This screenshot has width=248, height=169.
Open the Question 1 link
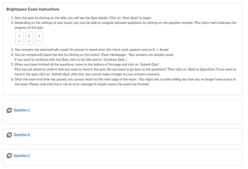point(22,110)
